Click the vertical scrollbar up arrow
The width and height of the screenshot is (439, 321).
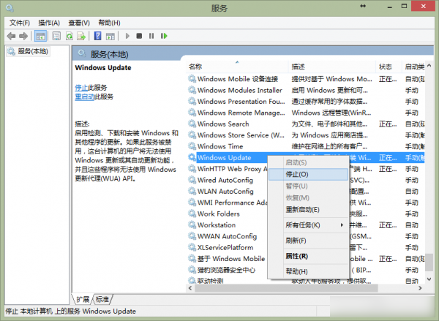(x=429, y=66)
